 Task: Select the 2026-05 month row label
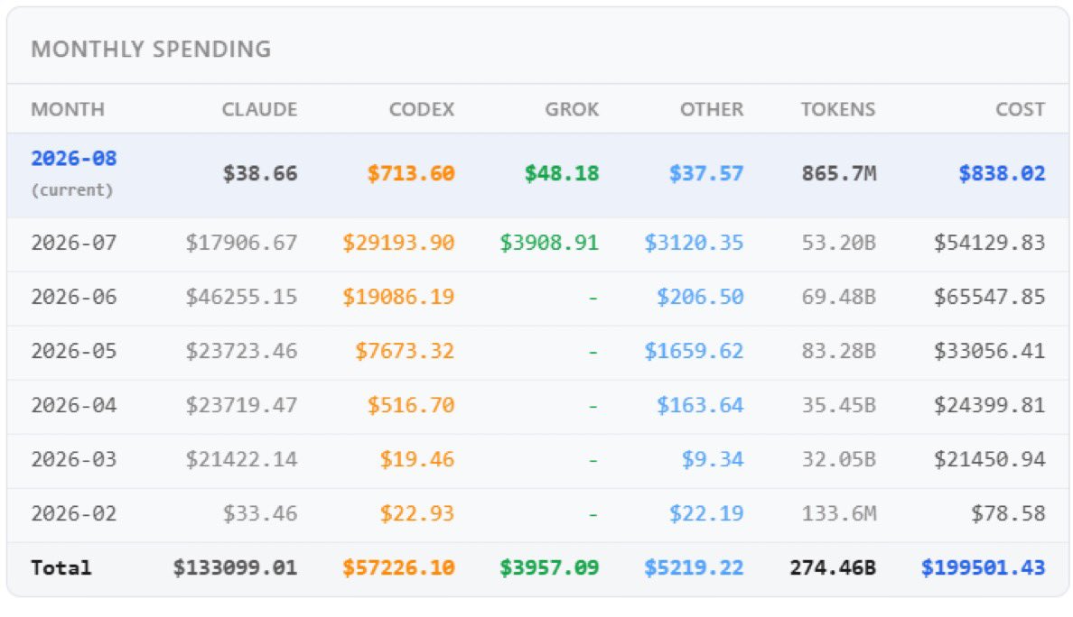pyautogui.click(x=74, y=351)
